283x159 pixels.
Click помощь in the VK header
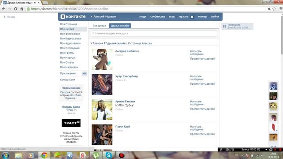pos(203,17)
